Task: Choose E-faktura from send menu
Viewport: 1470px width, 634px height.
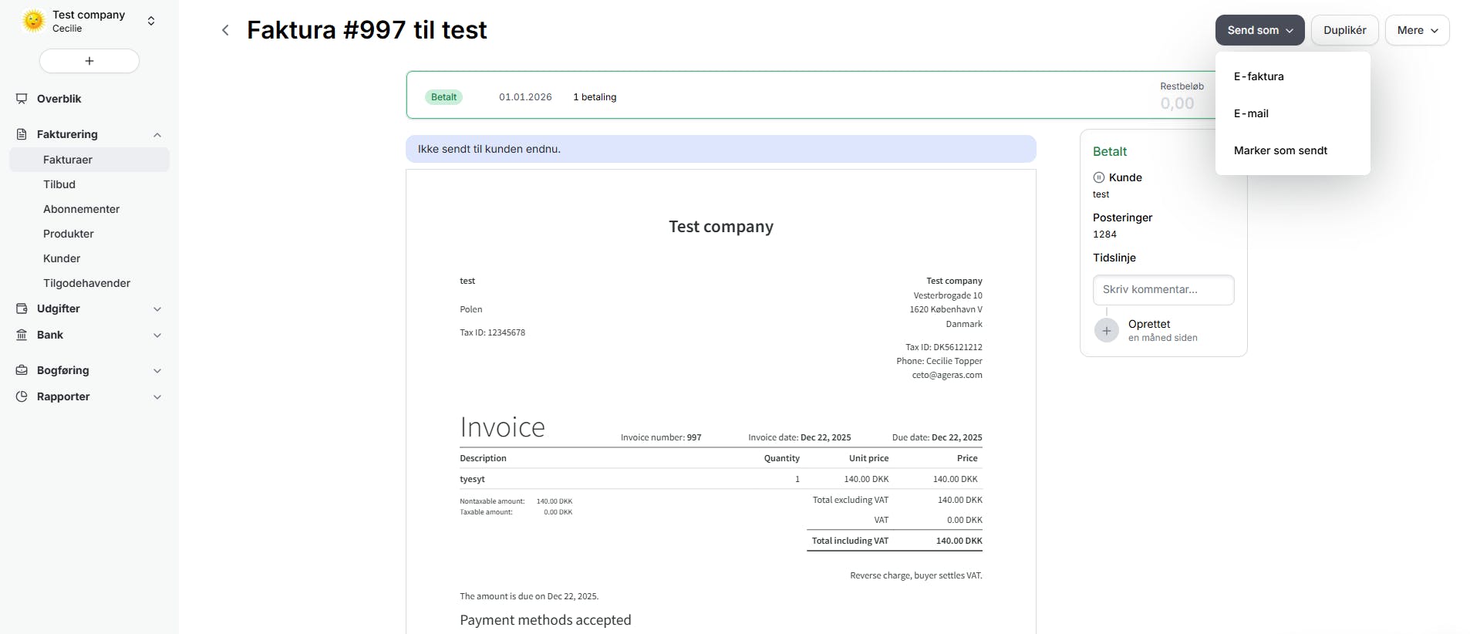Action: point(1259,76)
